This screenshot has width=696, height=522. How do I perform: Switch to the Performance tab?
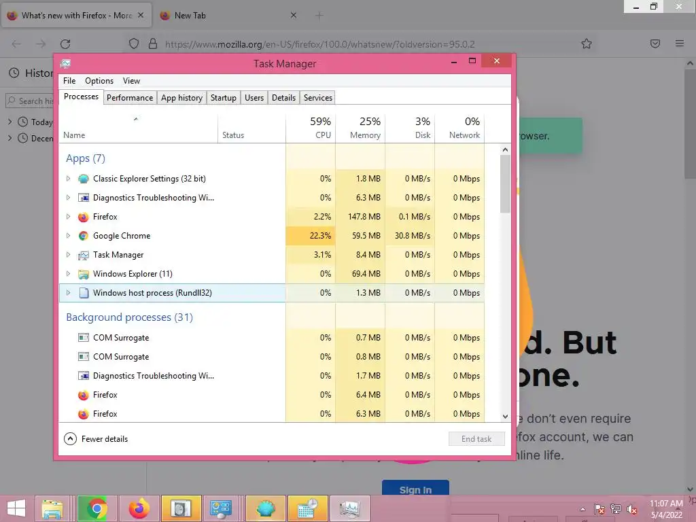130,98
